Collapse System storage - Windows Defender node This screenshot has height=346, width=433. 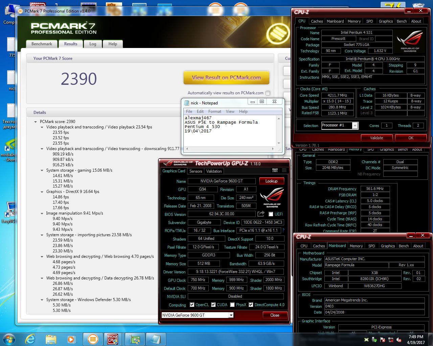click(x=42, y=300)
